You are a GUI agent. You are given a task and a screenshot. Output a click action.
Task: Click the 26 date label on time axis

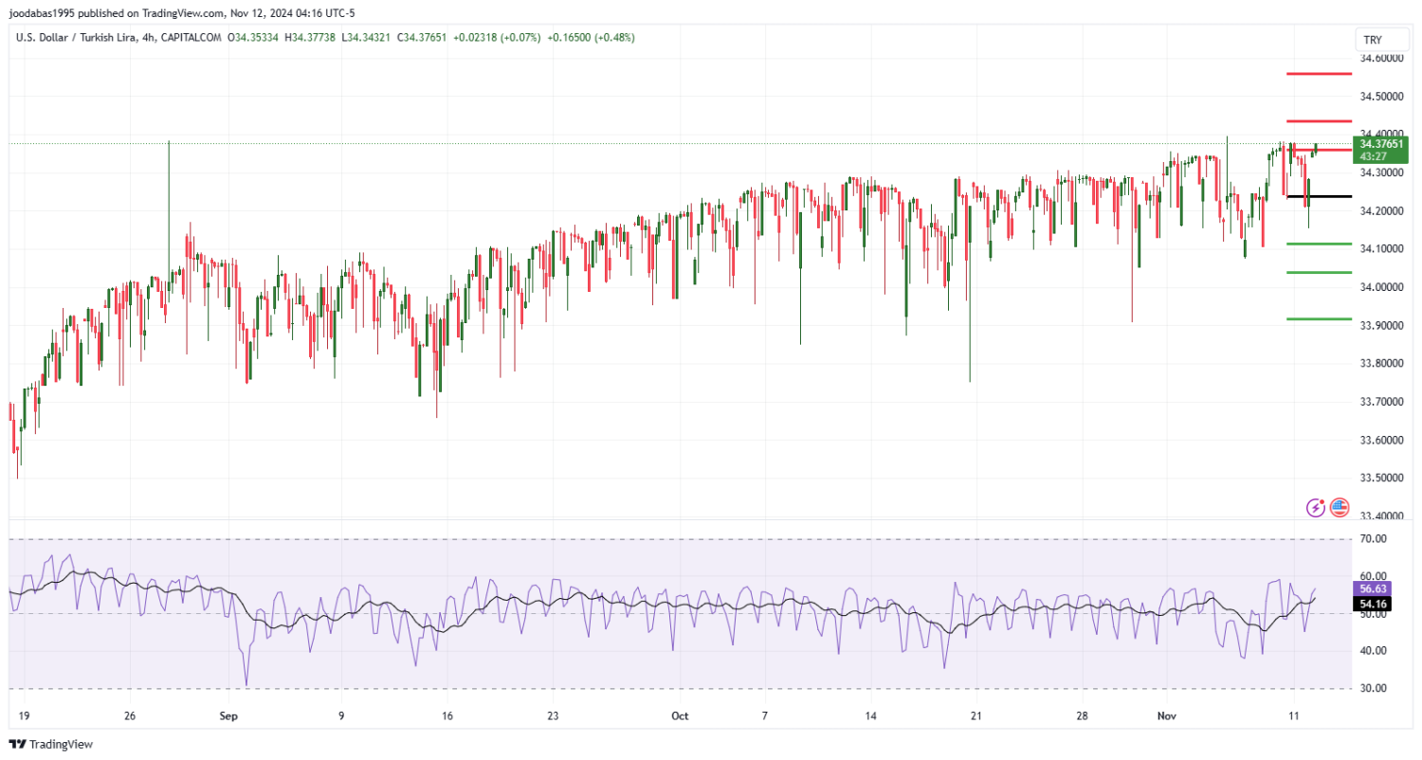pos(131,716)
